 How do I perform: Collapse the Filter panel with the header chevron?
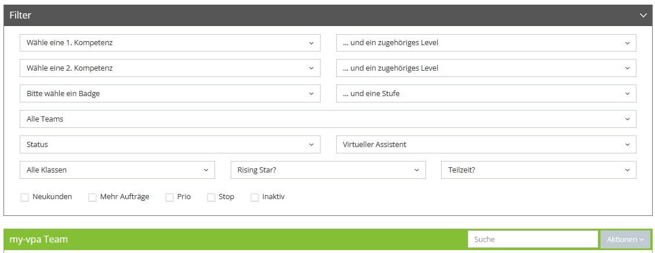point(643,16)
